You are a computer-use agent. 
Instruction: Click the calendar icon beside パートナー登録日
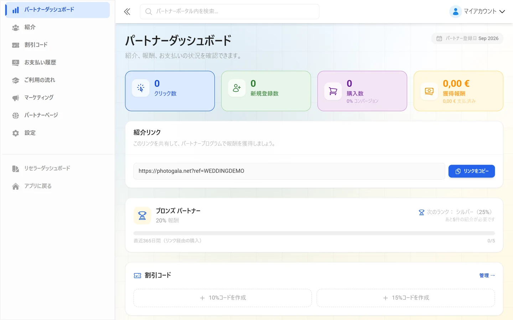click(439, 38)
